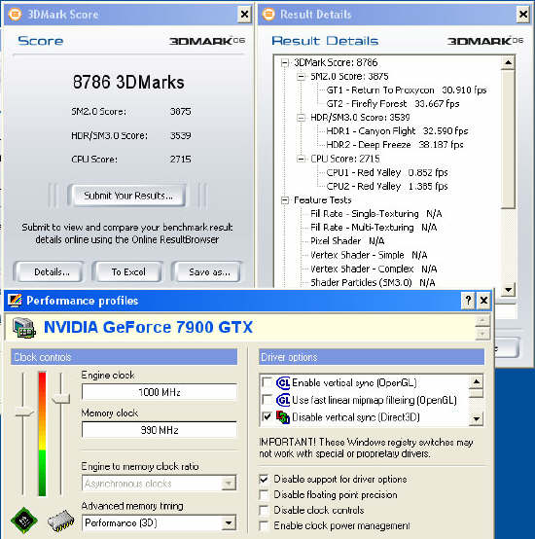Click the OpenGL icon beside Enable vertical sync
This screenshot has height=539, width=535.
pos(283,382)
